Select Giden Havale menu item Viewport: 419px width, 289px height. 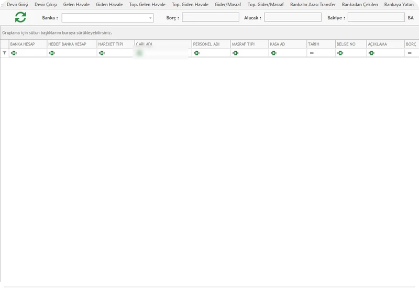(x=109, y=5)
